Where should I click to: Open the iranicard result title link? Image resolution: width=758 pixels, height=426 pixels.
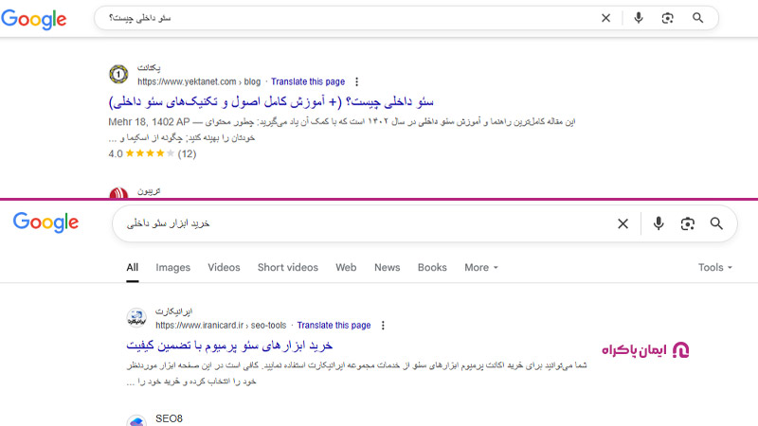[229, 346]
